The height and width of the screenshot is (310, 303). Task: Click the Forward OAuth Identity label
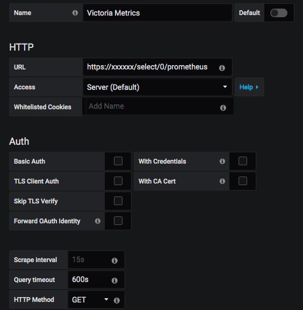pos(47,221)
